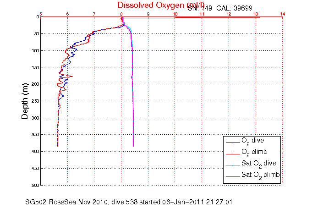Click the x-axis tick label 10
This screenshot has width=312, height=208.
pyautogui.click(x=175, y=14)
